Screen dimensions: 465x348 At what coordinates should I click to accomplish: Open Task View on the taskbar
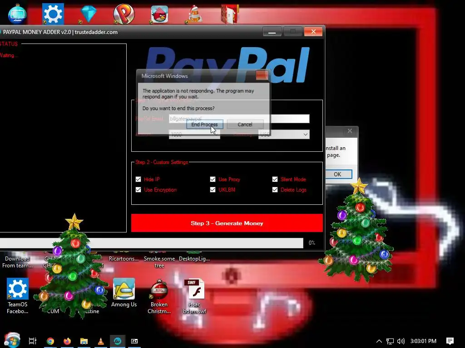(x=32, y=341)
